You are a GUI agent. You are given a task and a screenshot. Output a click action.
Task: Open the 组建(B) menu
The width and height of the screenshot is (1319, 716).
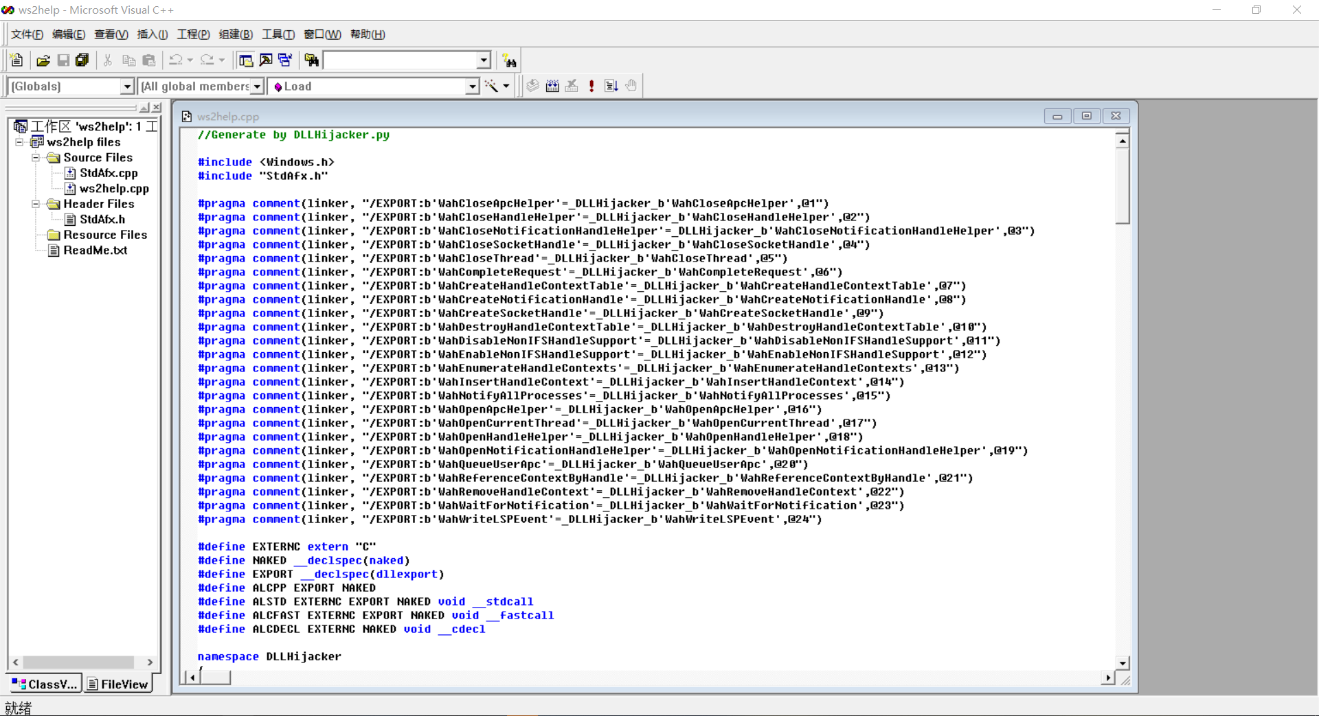click(x=236, y=34)
